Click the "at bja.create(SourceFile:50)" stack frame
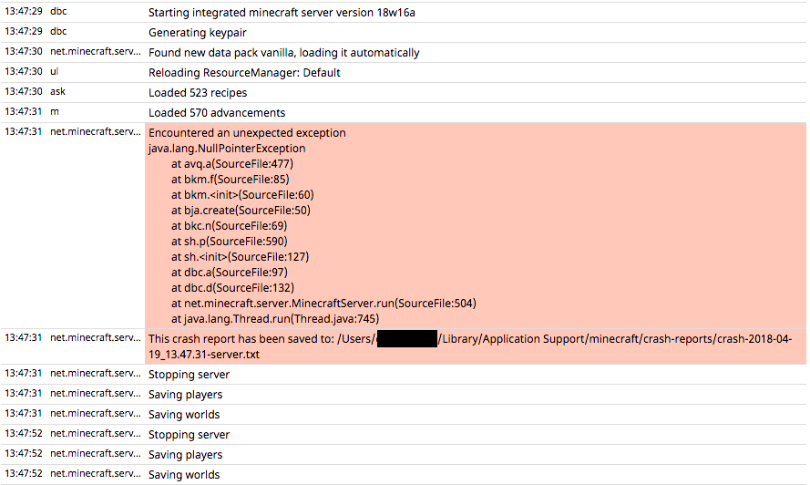Viewport: 810px width, 485px height. click(241, 211)
